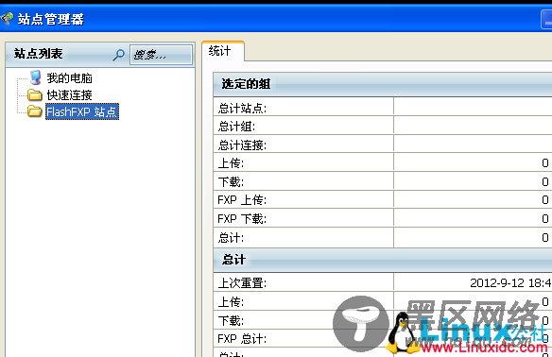This screenshot has width=552, height=357.
Task: Click 下载: label under 选定的组
Action: coord(231,182)
